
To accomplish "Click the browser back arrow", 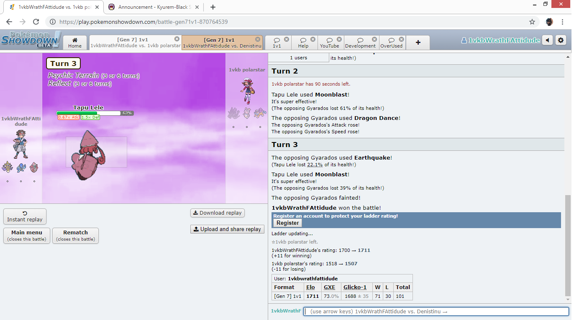I will pos(9,22).
